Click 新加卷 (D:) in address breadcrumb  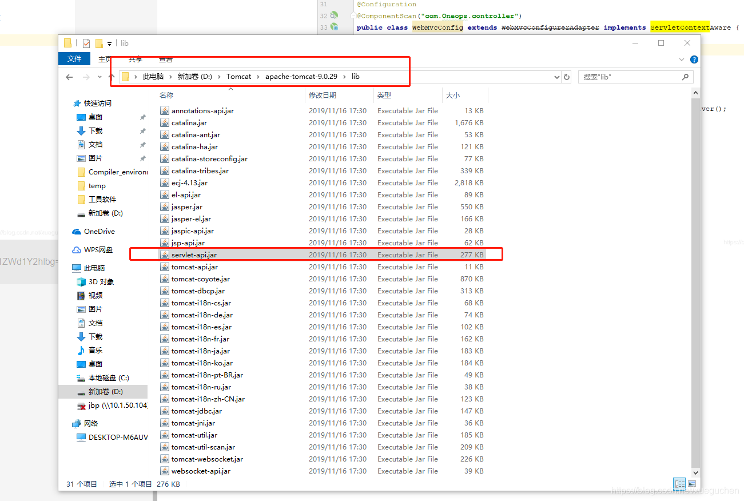click(x=195, y=77)
